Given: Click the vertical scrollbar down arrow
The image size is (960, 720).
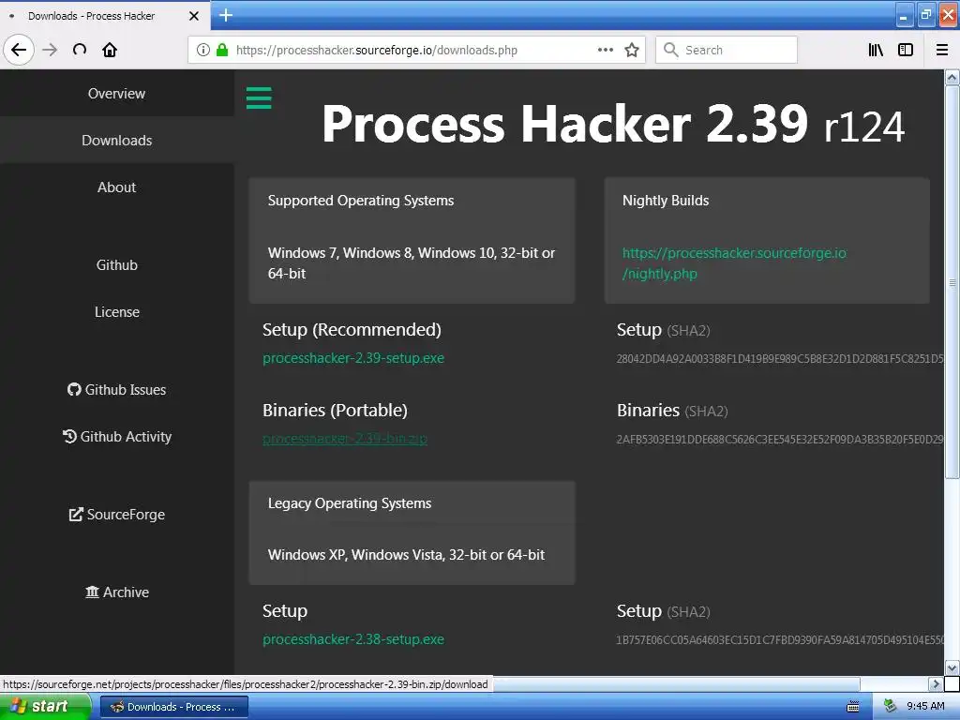Looking at the screenshot, I should tap(952, 667).
